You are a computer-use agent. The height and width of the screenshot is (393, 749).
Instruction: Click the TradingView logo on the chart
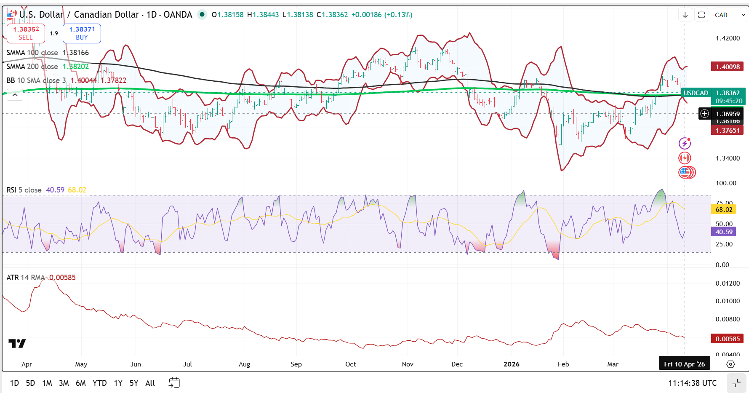tap(17, 344)
